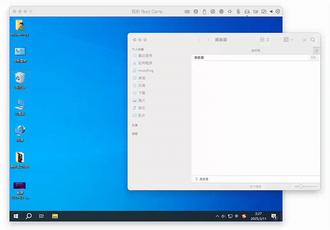Open the Windows Start menu
The height and width of the screenshot is (230, 330).
click(16, 216)
